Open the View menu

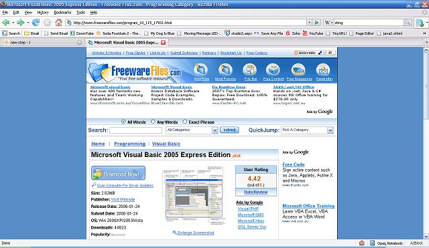[x=28, y=13]
